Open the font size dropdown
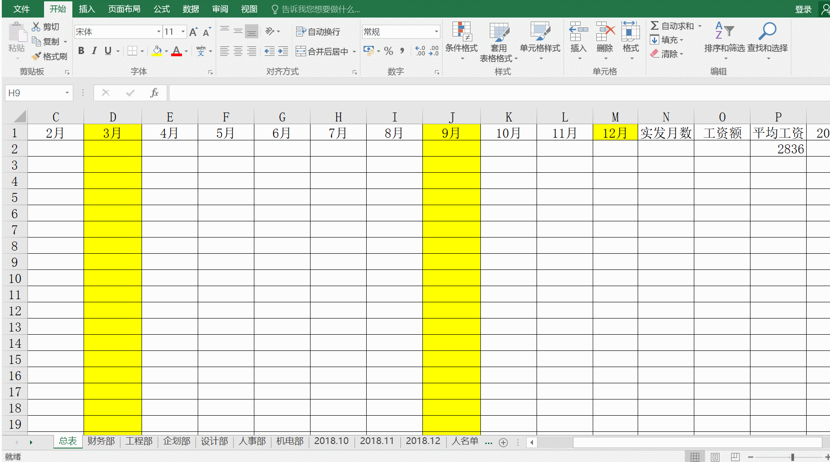 pyautogui.click(x=183, y=31)
